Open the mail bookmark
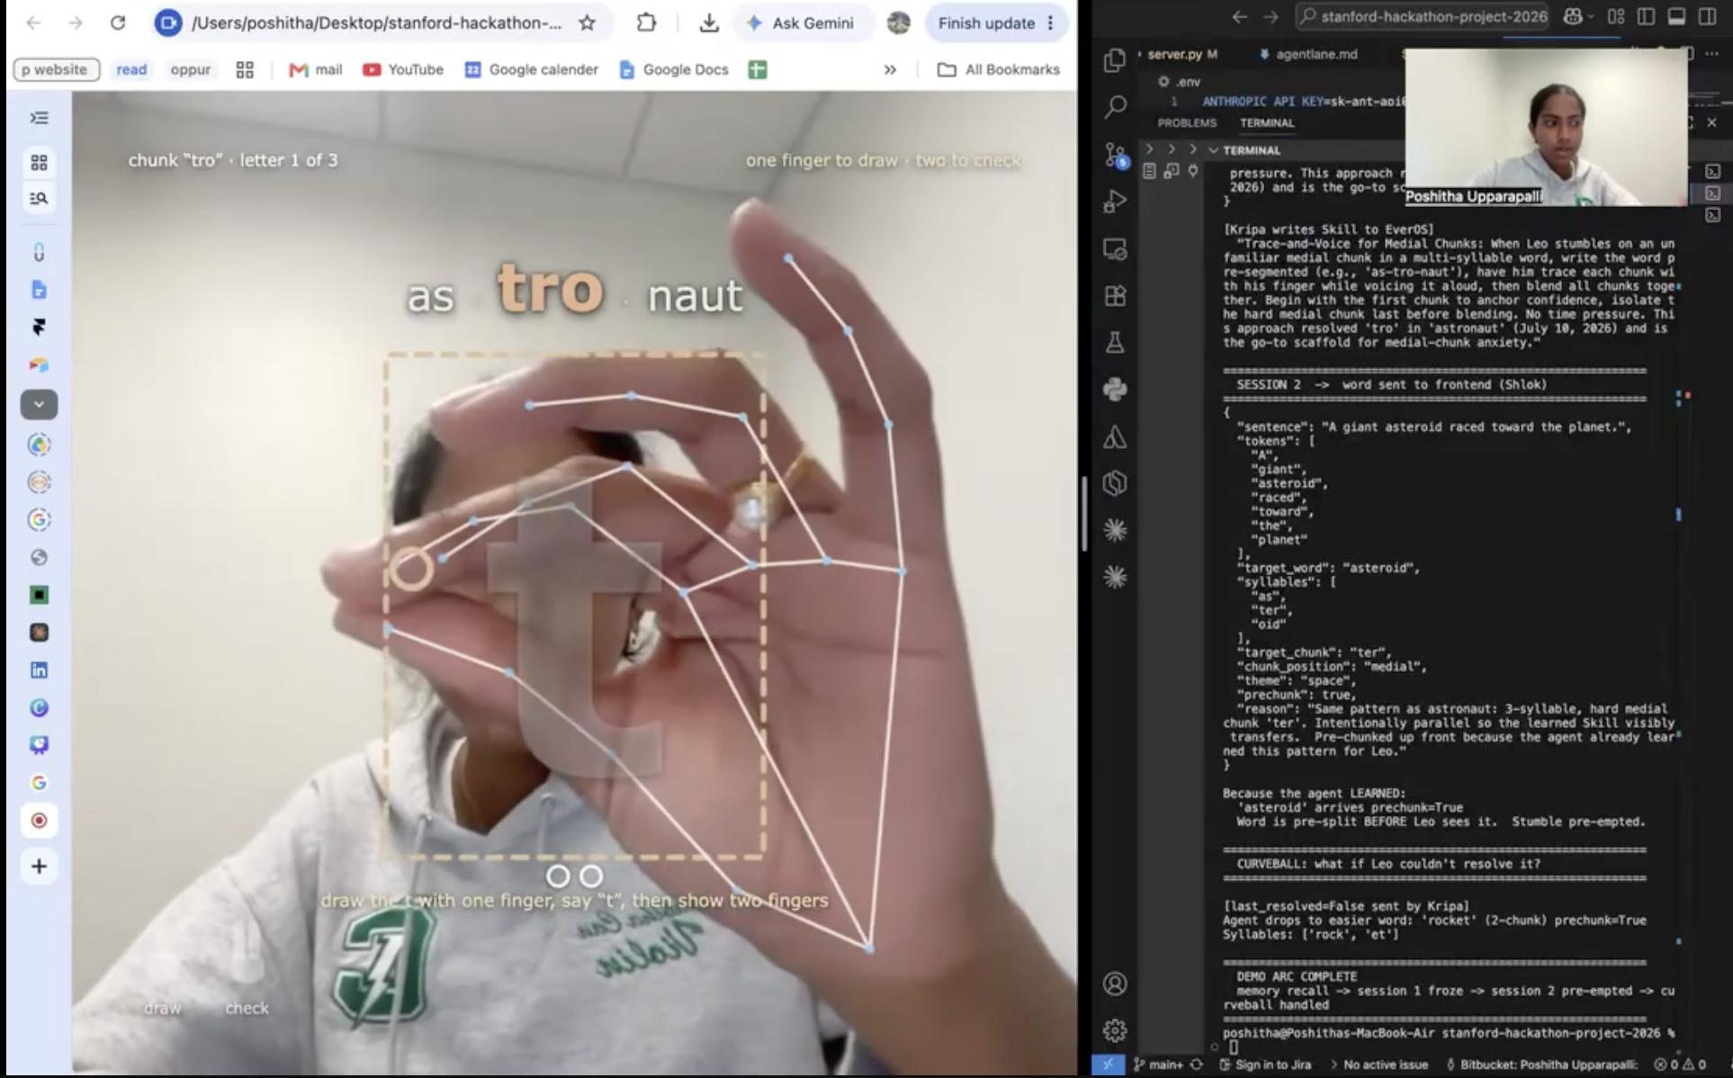Viewport: 1733px width, 1078px height. (x=315, y=69)
